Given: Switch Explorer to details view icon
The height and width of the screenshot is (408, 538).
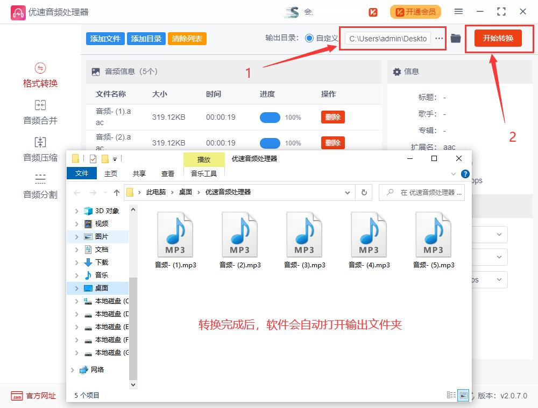Looking at the screenshot, I should [x=451, y=395].
